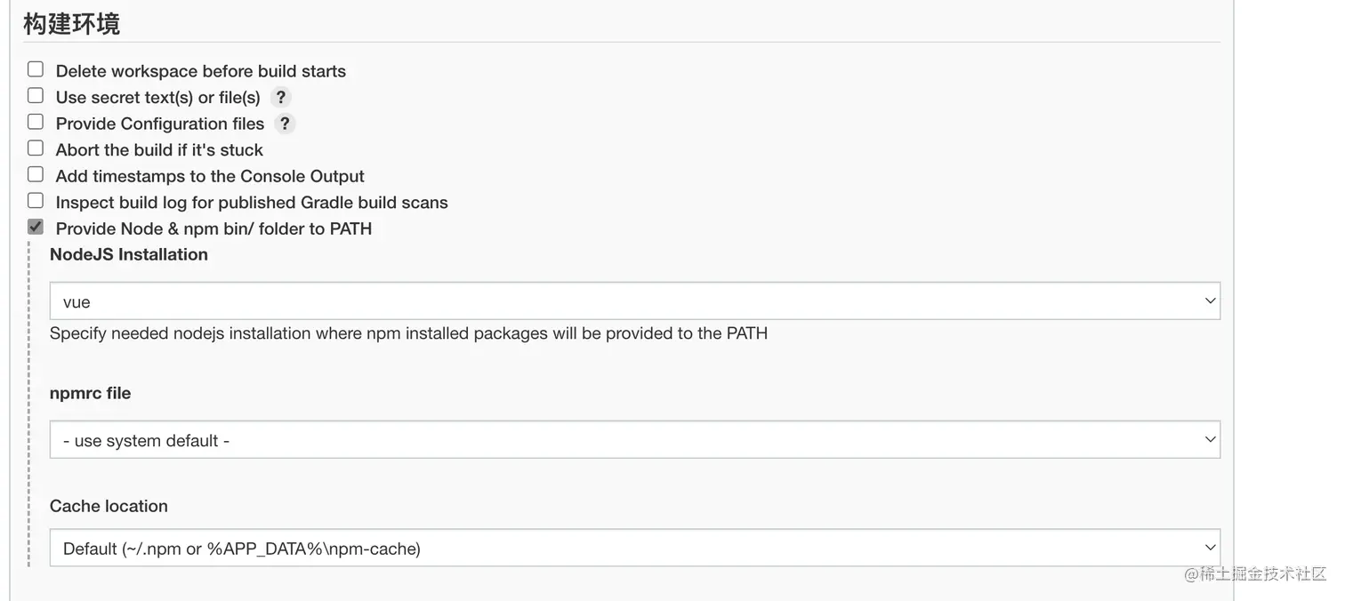Image resolution: width=1345 pixels, height=601 pixels.
Task: Click the Add timestamps to Console Output label
Action: tap(210, 176)
